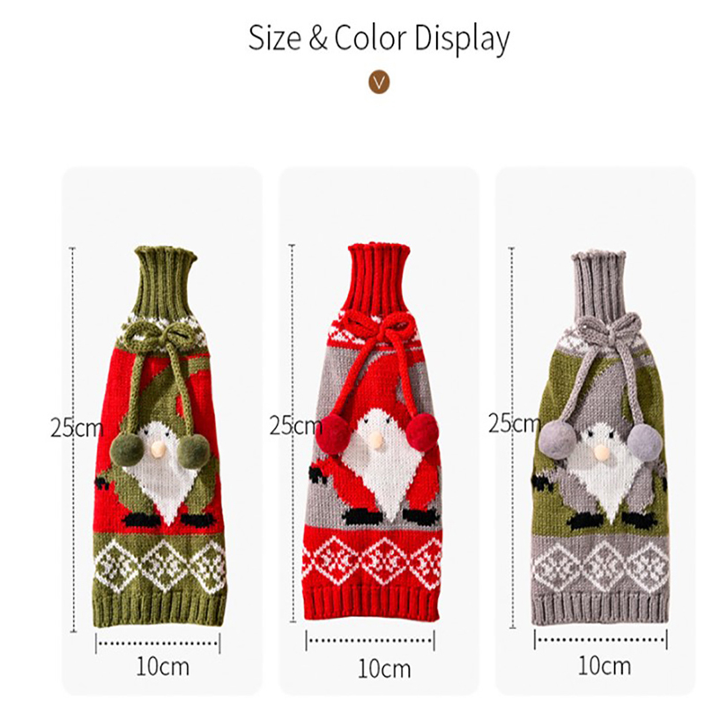Select the gray and green bottle cover
Viewport: 705px width, 705px height.
point(599,437)
